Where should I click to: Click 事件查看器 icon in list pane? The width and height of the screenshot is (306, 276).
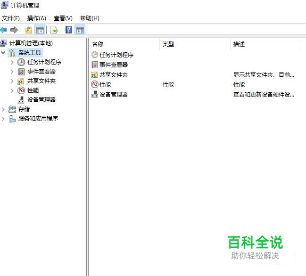point(95,65)
